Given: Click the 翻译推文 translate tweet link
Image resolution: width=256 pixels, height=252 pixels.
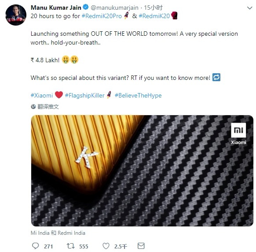Looking at the screenshot, I should point(48,107).
